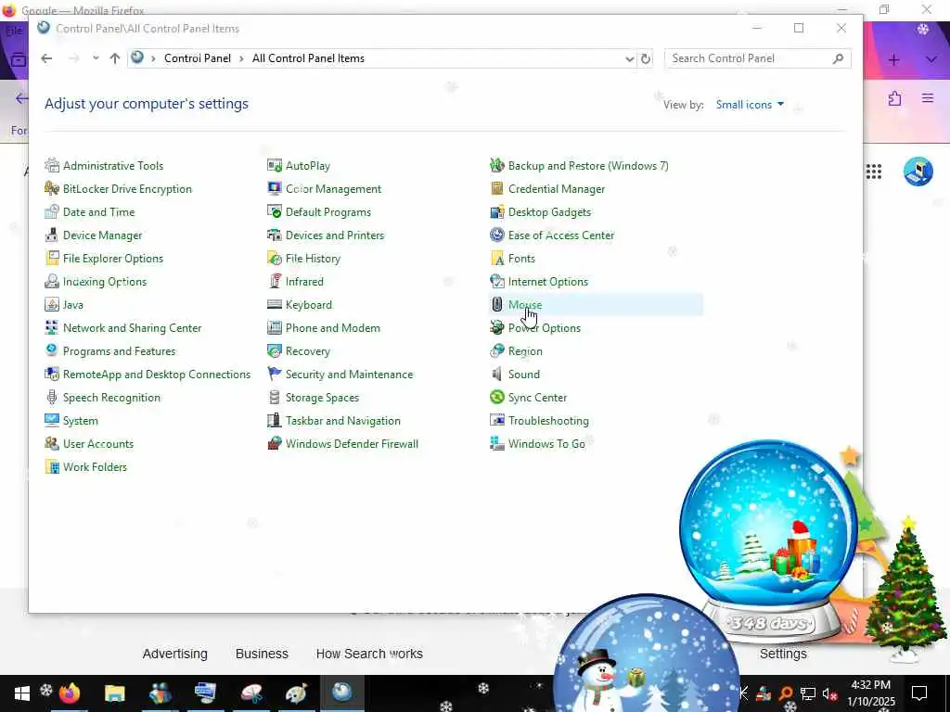
Task: Click the Backup and Restore icon
Action: pyautogui.click(x=497, y=165)
